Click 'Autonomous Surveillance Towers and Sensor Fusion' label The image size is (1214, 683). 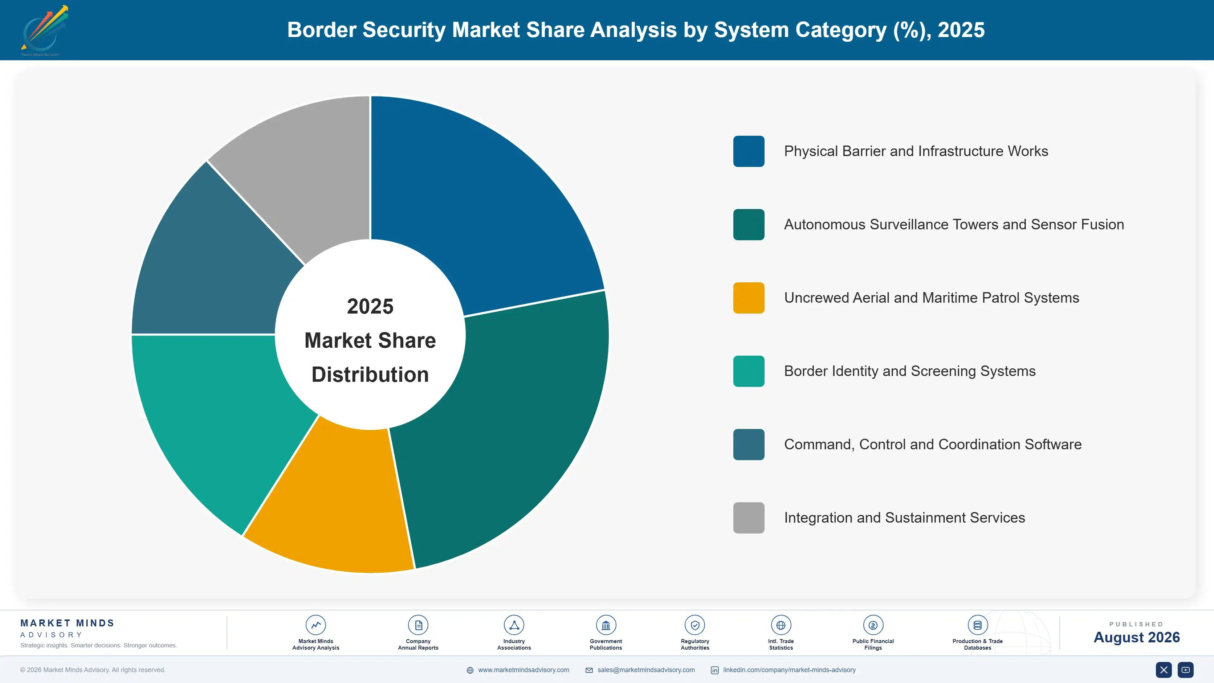click(954, 225)
